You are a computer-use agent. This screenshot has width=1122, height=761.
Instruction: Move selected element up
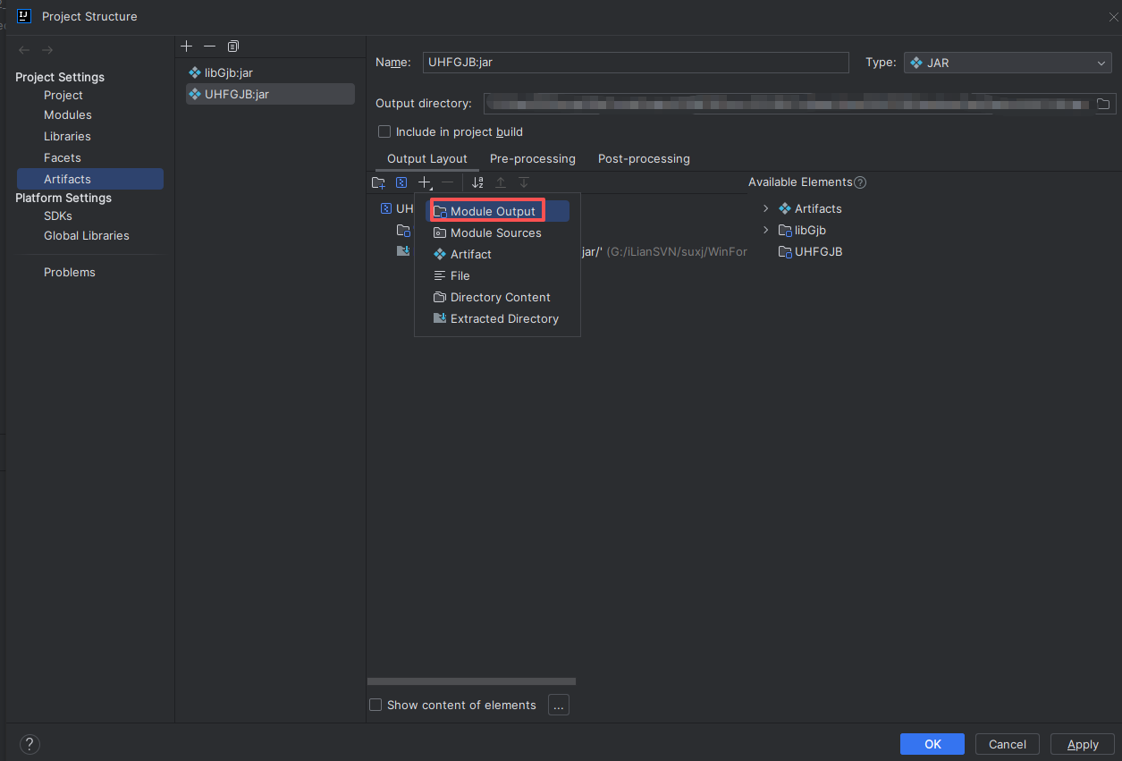coord(501,182)
